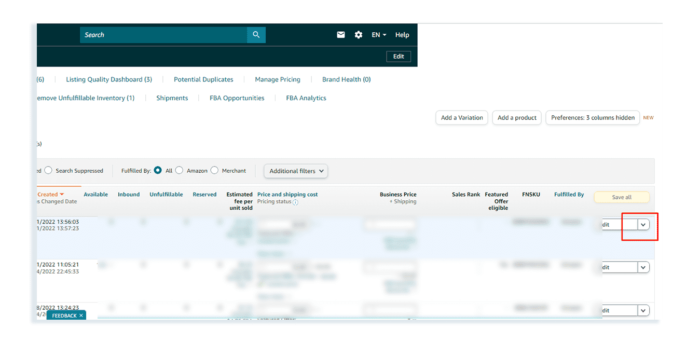700x342 pixels.
Task: Click the search magnifier icon
Action: click(x=256, y=35)
